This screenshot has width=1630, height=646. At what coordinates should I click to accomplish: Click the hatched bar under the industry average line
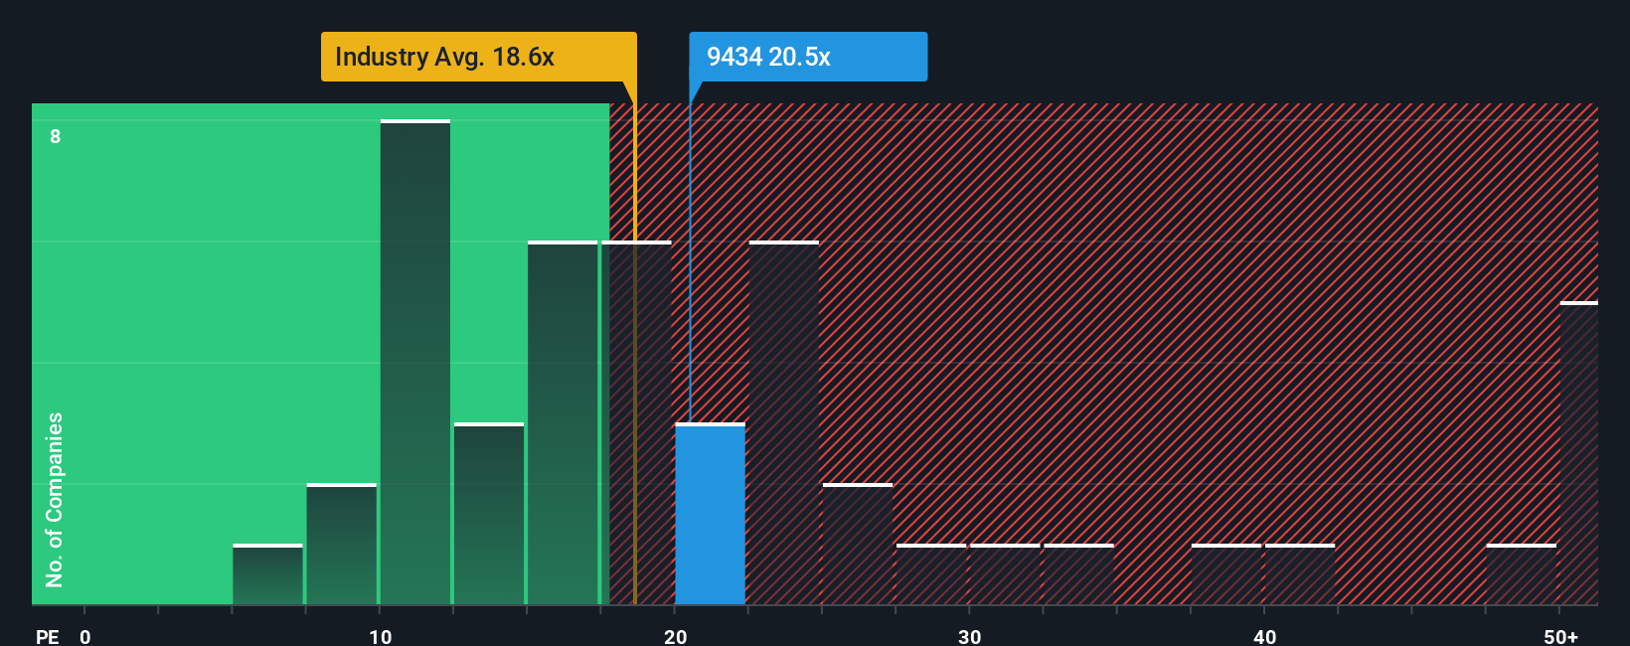tap(636, 422)
